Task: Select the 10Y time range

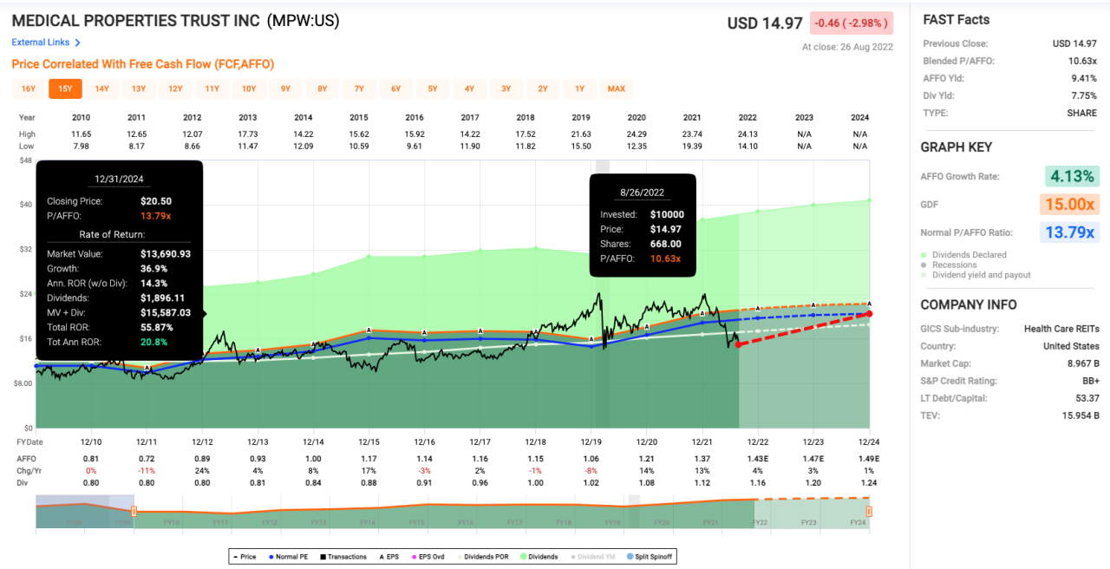Action: 249,88
